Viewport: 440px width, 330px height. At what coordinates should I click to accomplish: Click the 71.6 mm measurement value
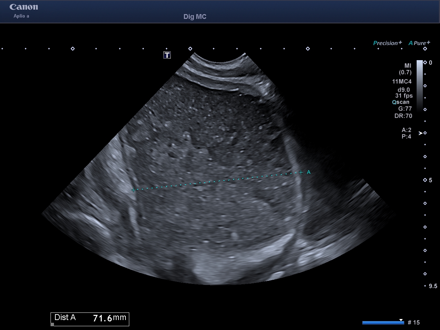tap(103, 318)
